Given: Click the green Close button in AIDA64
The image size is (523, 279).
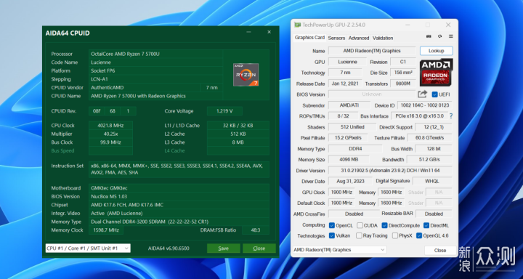Looking at the screenshot, I should (259, 248).
